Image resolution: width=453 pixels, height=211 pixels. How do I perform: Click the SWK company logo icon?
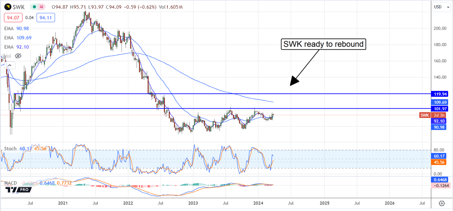8,7
